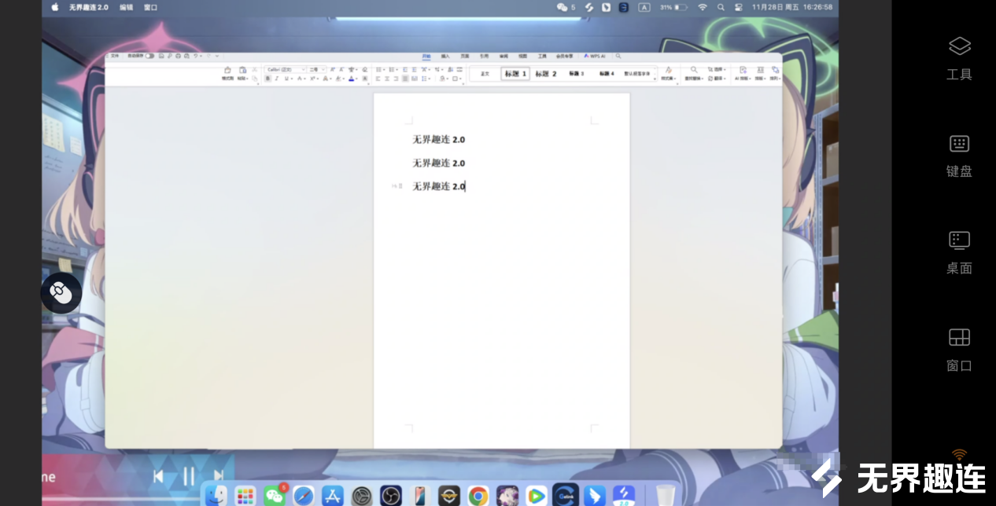
Task: Expand the styles gallery arrow
Action: [x=654, y=79]
